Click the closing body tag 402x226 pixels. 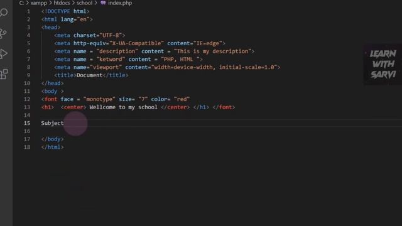coord(52,139)
